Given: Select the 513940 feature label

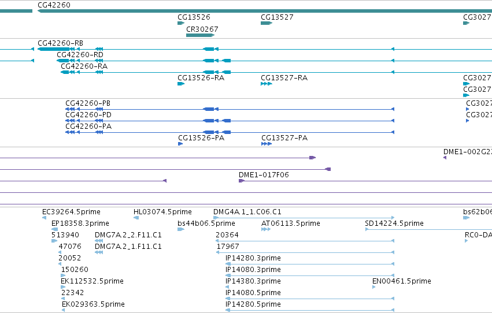Looking at the screenshot, I should pos(65,235).
